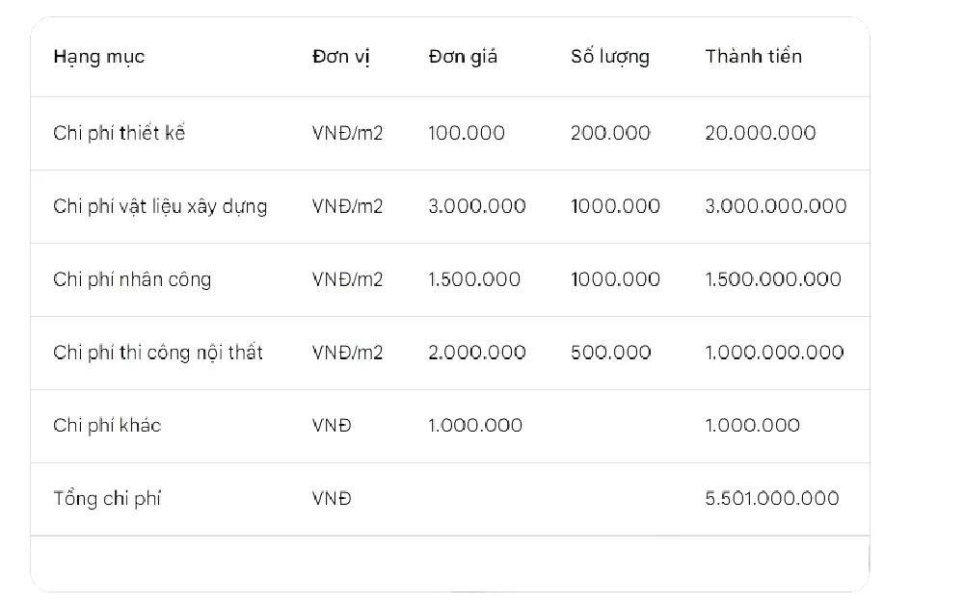Select the "Đơn vị" column header
Screen dimensions: 964x605
coord(341,57)
